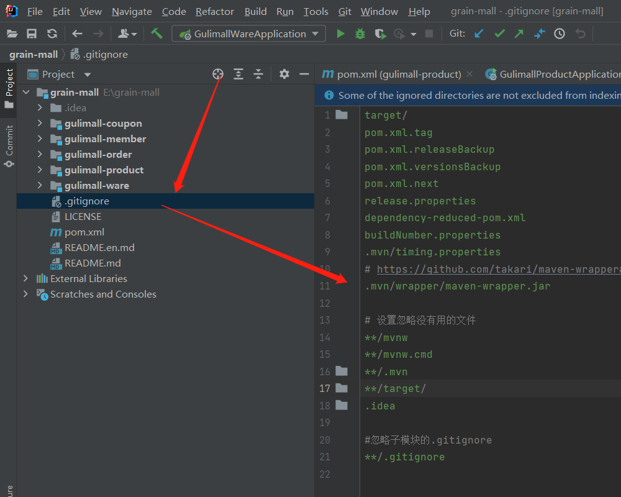
Task: Click the Open folder toolbar icon
Action: (x=12, y=34)
